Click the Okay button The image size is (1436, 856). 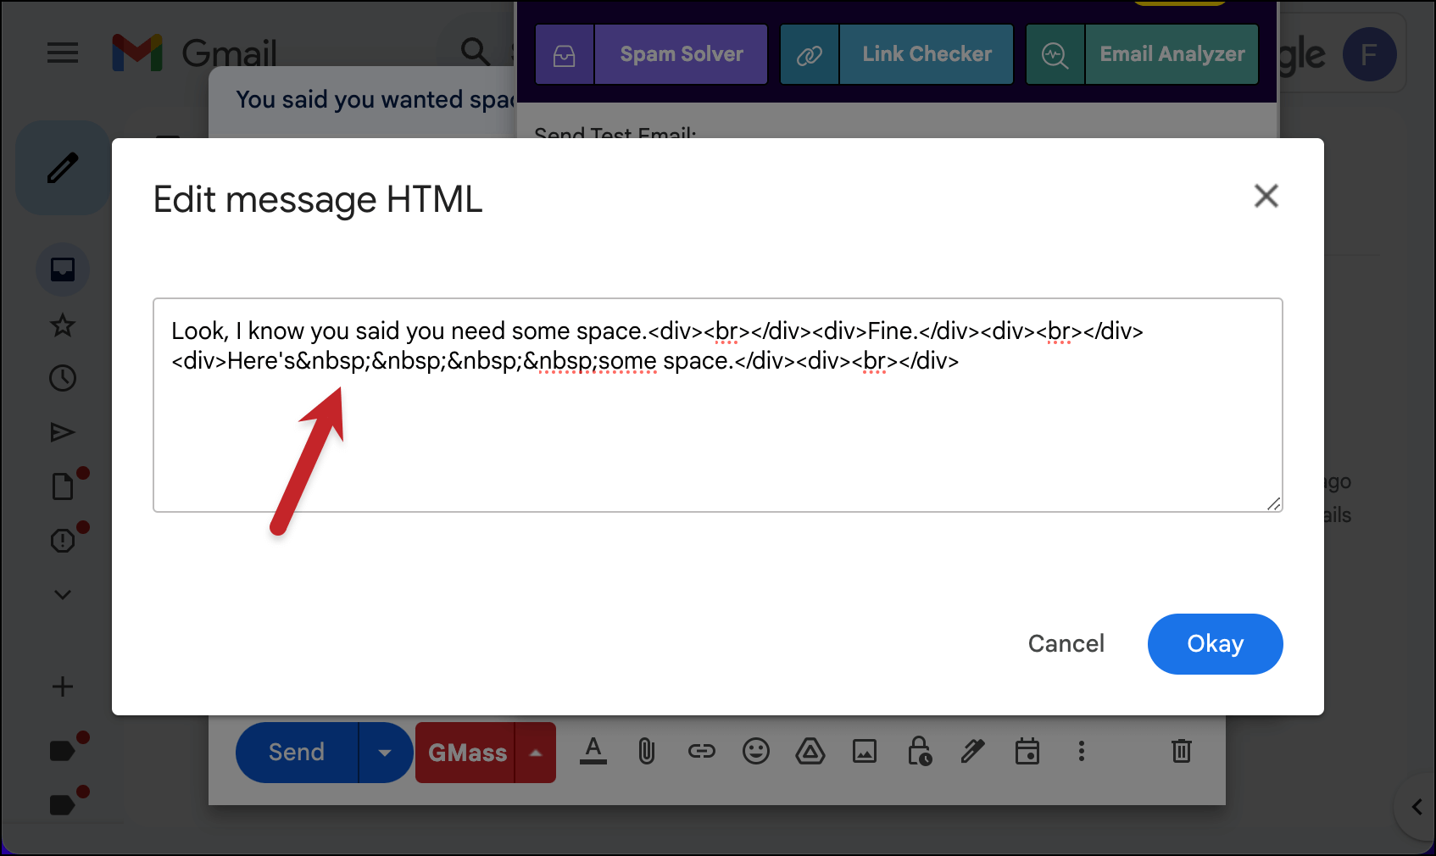[x=1215, y=644]
